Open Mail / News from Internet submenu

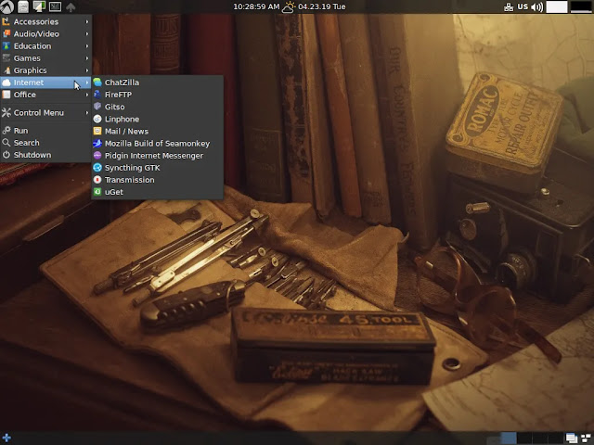click(157, 131)
